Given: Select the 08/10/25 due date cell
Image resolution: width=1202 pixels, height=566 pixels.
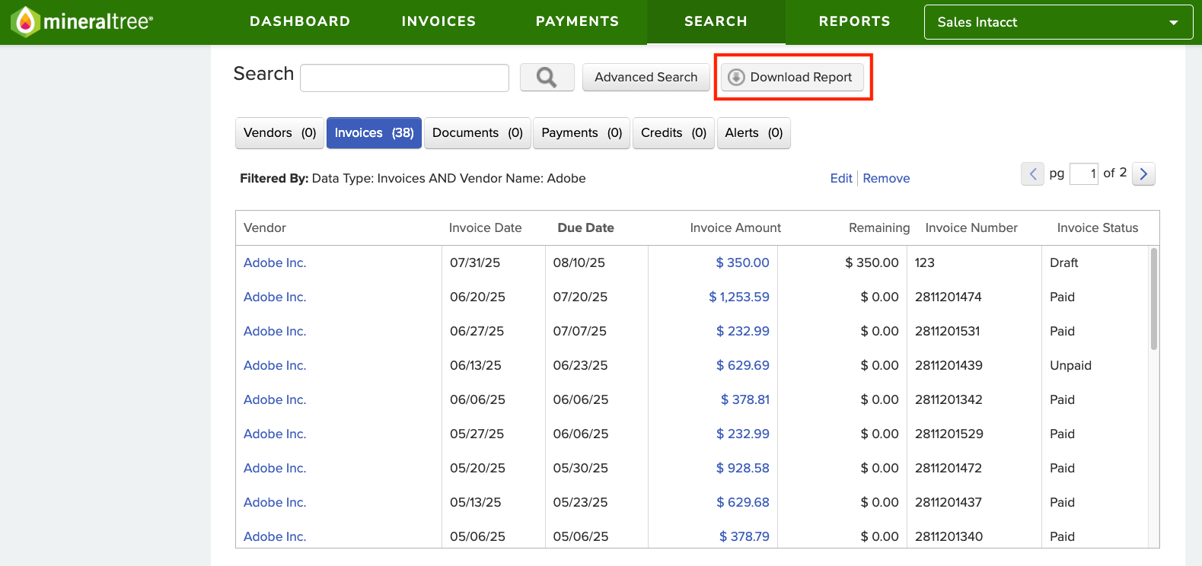Looking at the screenshot, I should coord(579,262).
